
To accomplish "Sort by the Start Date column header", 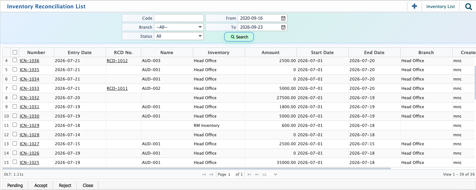I will pos(322,52).
